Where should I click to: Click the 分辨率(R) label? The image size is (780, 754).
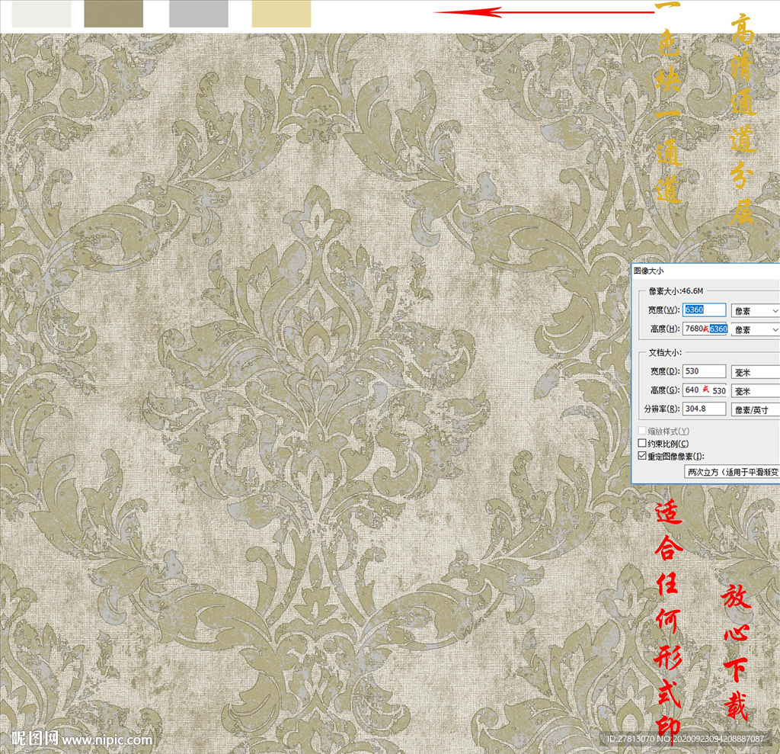662,409
